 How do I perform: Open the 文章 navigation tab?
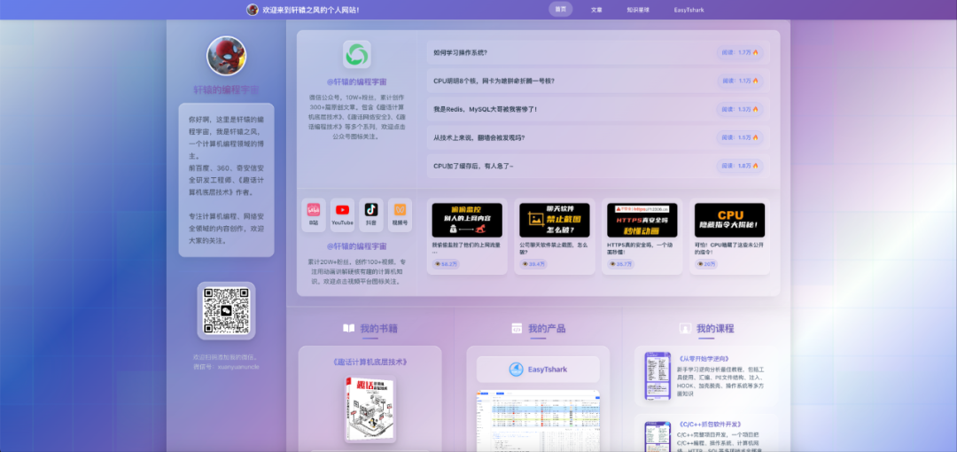(x=596, y=10)
